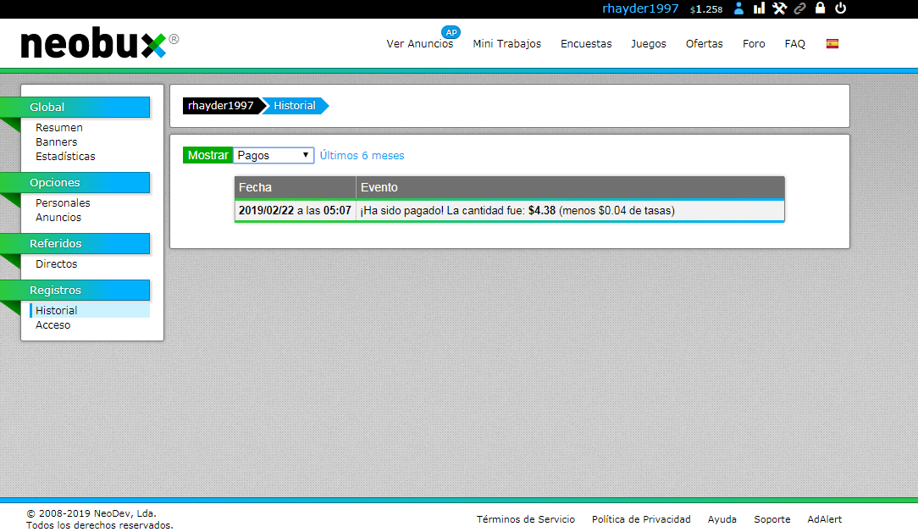The image size is (918, 532).
Task: Log out using the power icon
Action: coord(841,8)
